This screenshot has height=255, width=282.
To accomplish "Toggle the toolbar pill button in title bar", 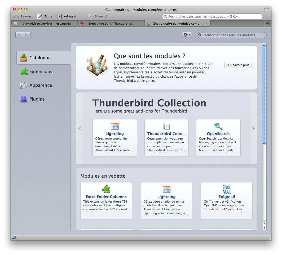I will click(x=267, y=10).
